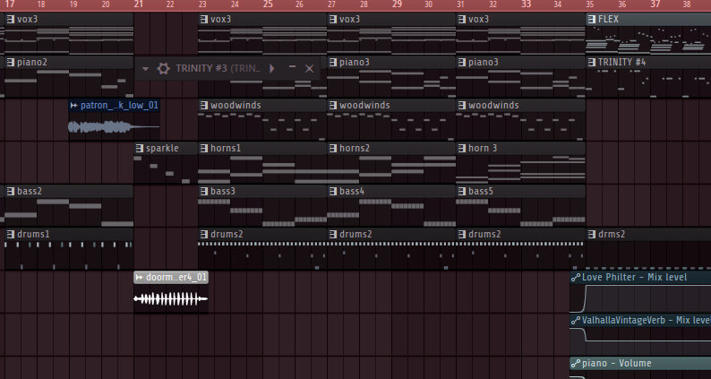Screen dimensions: 711x379
Task: Open menu icon of vox3 clip at bar 23
Action: coord(204,20)
